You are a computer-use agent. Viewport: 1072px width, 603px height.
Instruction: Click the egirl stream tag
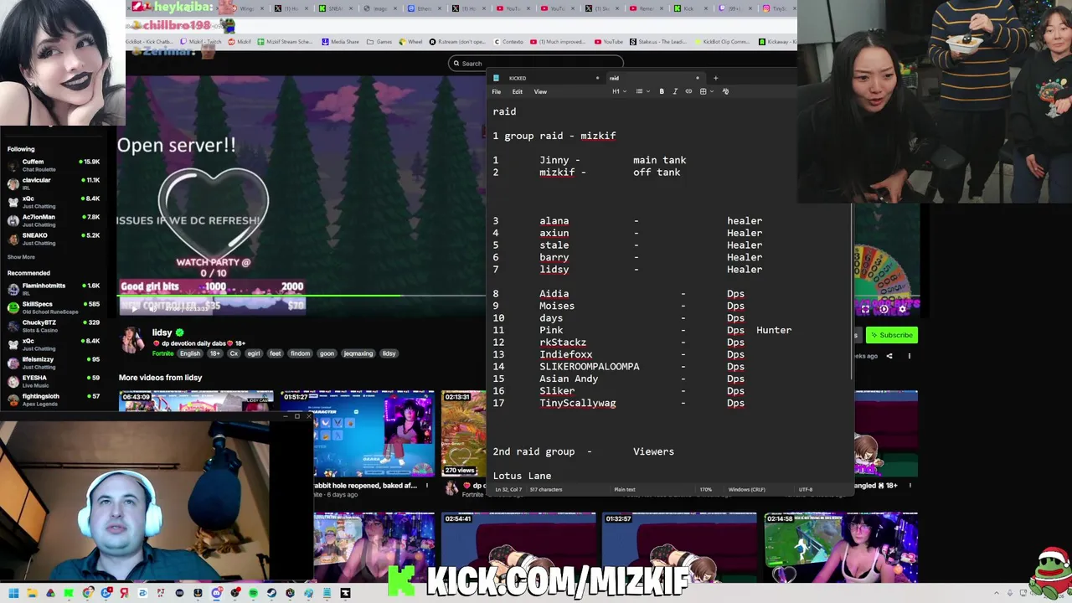point(254,353)
